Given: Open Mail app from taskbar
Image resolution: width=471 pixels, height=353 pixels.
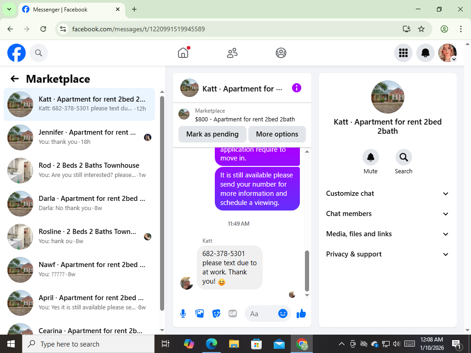Looking at the screenshot, I should (x=279, y=344).
